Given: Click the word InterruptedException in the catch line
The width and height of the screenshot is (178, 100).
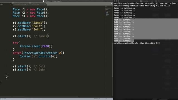Looking at the screenshot, I should click(40, 53).
